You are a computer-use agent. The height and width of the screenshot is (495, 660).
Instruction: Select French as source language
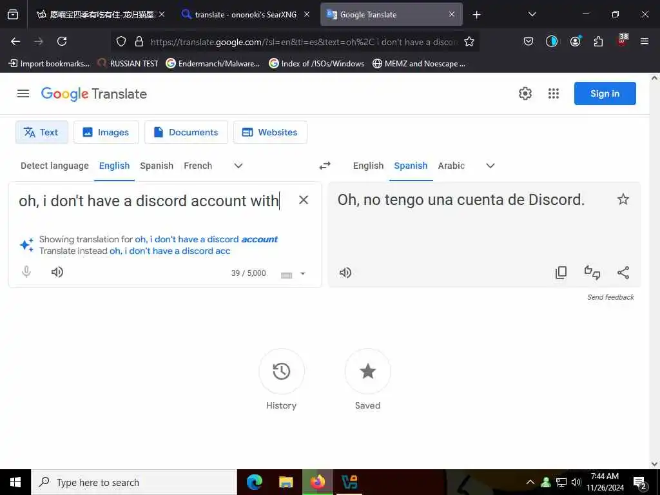tap(198, 166)
